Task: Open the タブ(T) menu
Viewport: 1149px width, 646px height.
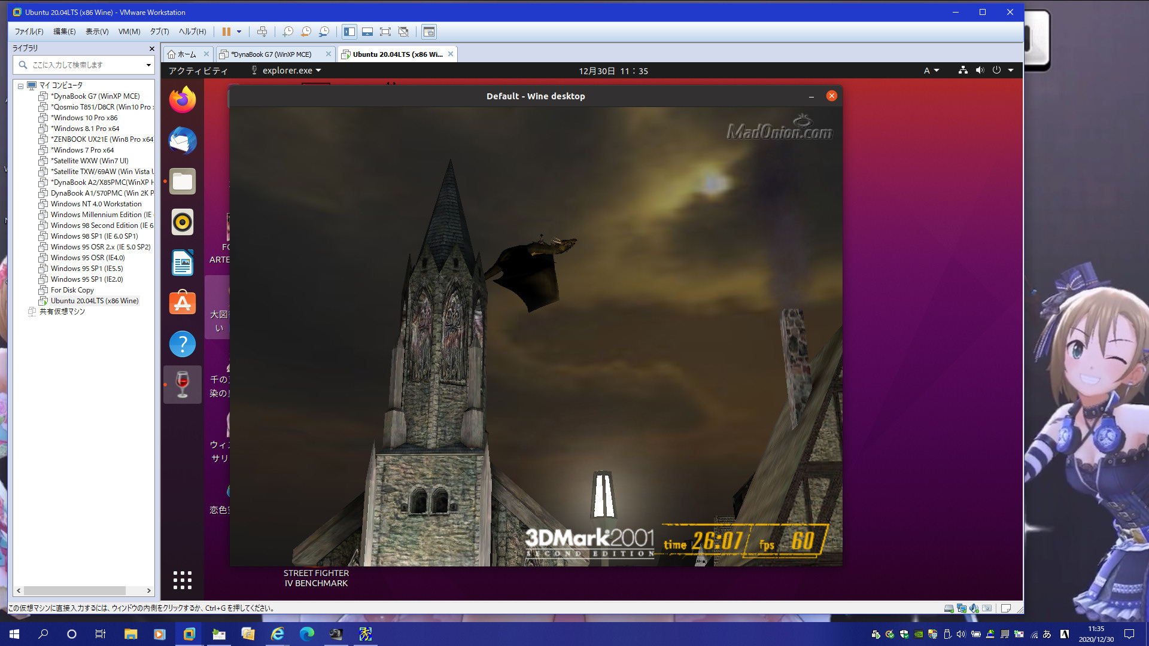Action: pos(159,32)
